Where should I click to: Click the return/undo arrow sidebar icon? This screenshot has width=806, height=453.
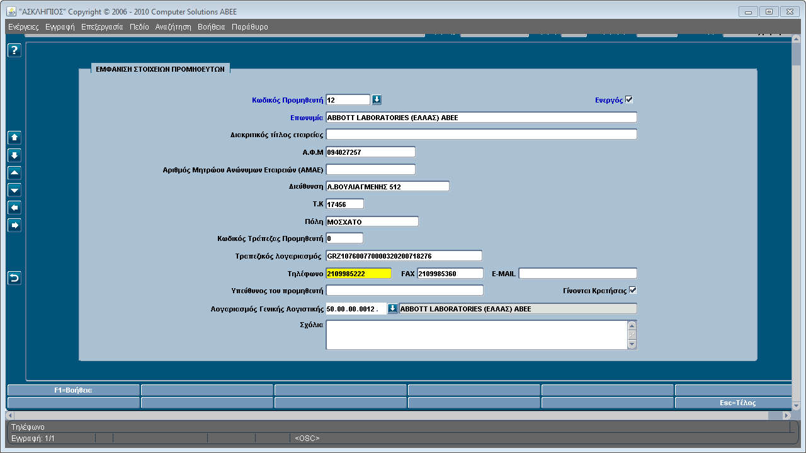[x=14, y=278]
